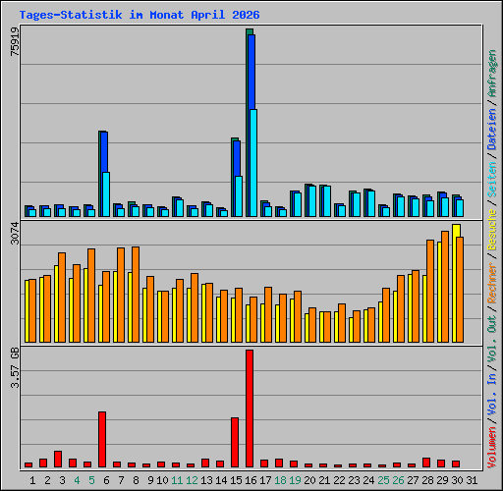This screenshot has width=503, height=491.
Task: Click day 19 weekend label on x-axis
Action: (x=295, y=480)
